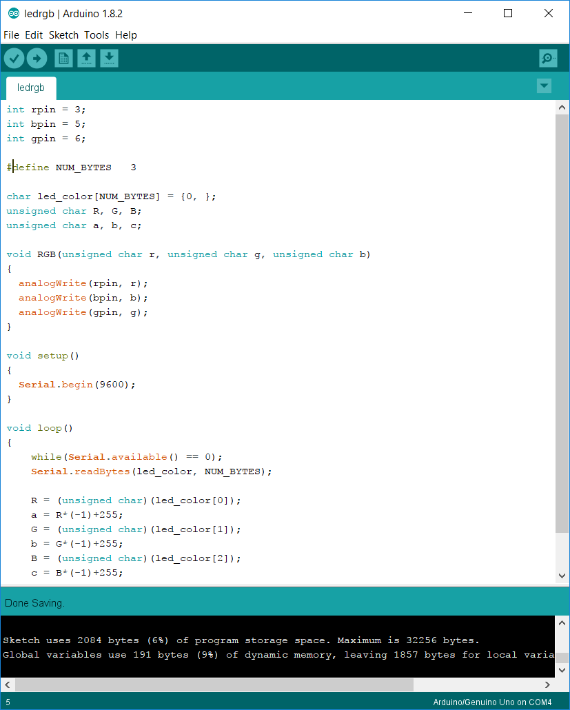Screen dimensions: 570x710
Task: Click the 'R = (unsigned char)(led_color[0]);' line
Action: pos(136,500)
